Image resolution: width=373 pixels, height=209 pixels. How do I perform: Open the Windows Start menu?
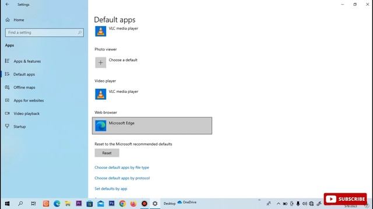point(7,204)
